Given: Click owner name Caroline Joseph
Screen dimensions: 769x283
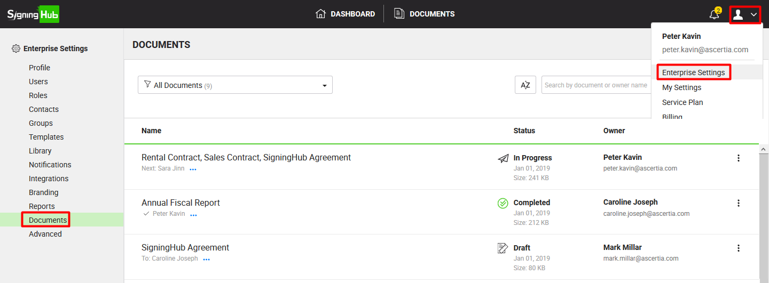Looking at the screenshot, I should pyautogui.click(x=631, y=203).
